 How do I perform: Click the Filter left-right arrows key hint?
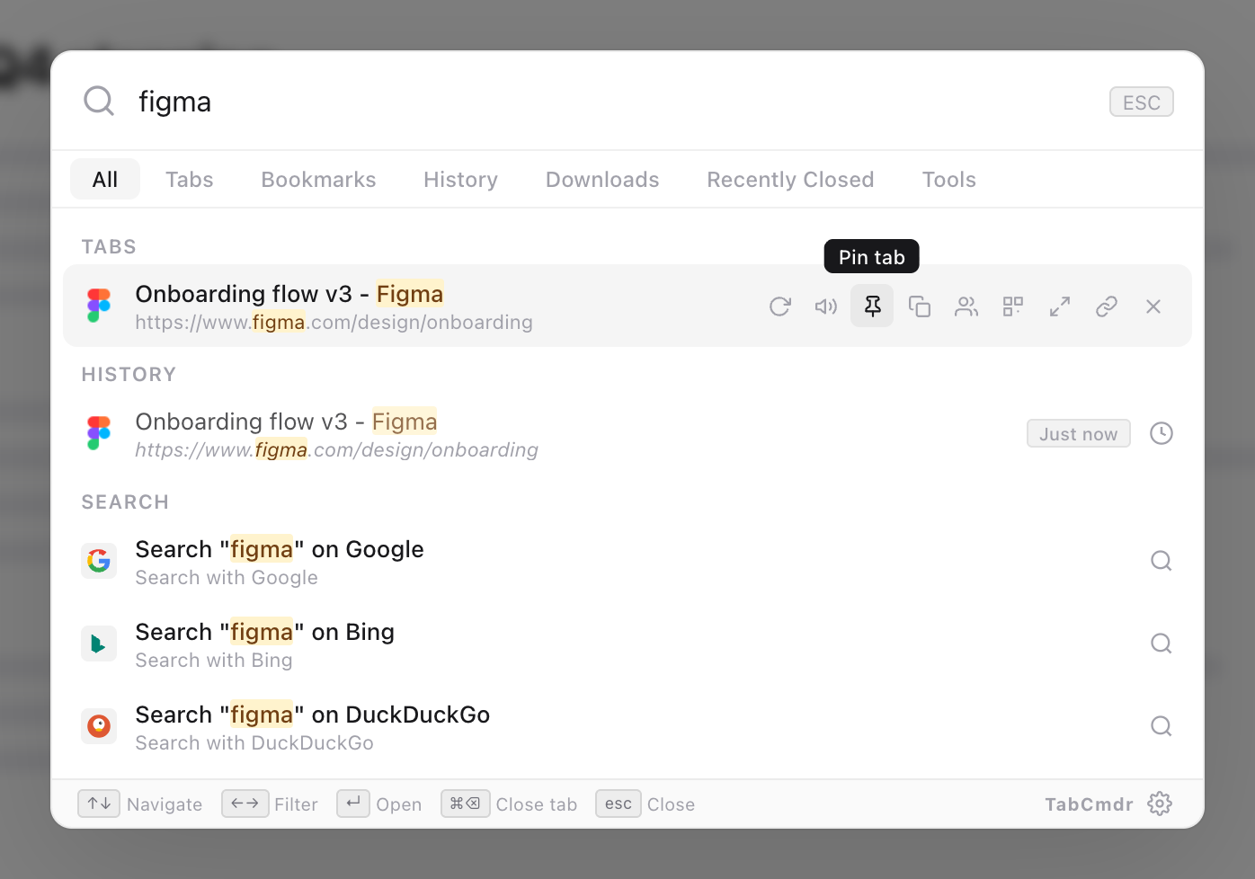(245, 804)
